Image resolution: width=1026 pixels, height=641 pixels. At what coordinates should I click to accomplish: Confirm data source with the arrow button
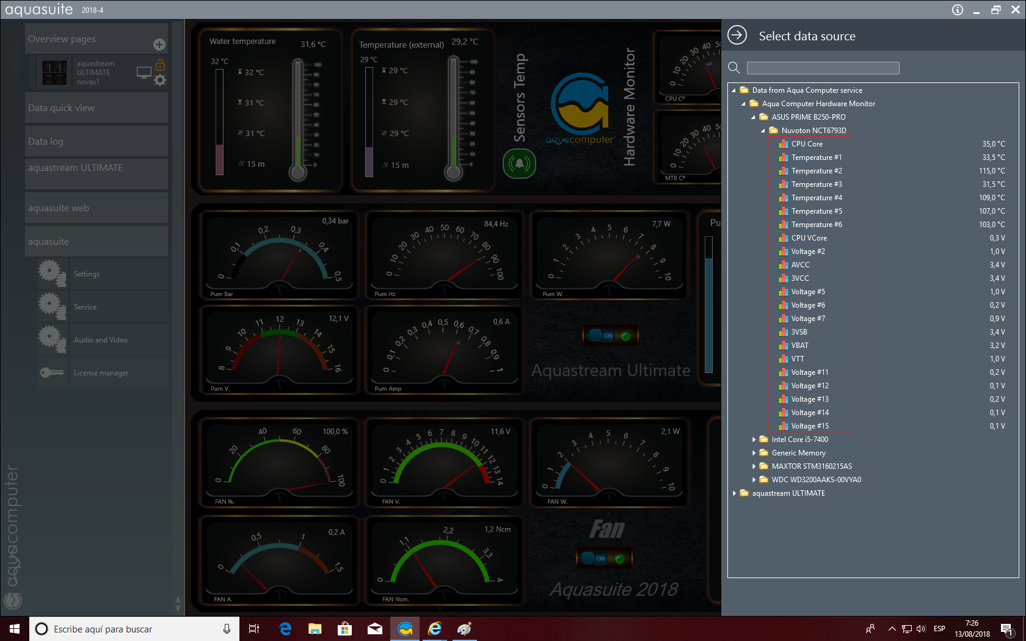pos(737,35)
